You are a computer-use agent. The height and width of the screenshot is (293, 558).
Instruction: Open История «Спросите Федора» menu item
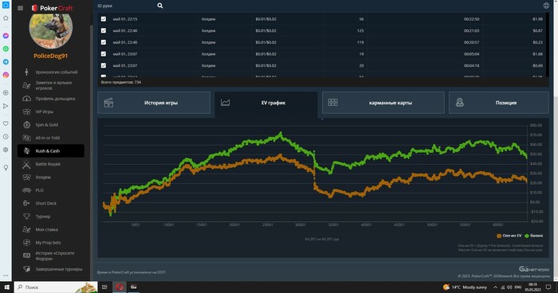[51, 256]
